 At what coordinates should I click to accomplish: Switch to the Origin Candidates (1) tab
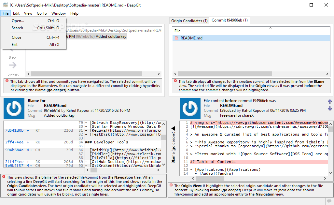tap(189, 21)
